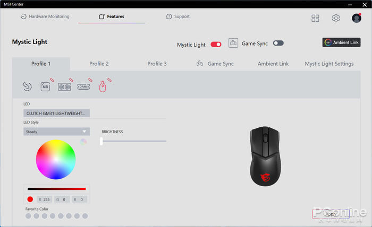Click the black-to-red shade bar
The width and height of the screenshot is (372, 227).
[x=56, y=189]
